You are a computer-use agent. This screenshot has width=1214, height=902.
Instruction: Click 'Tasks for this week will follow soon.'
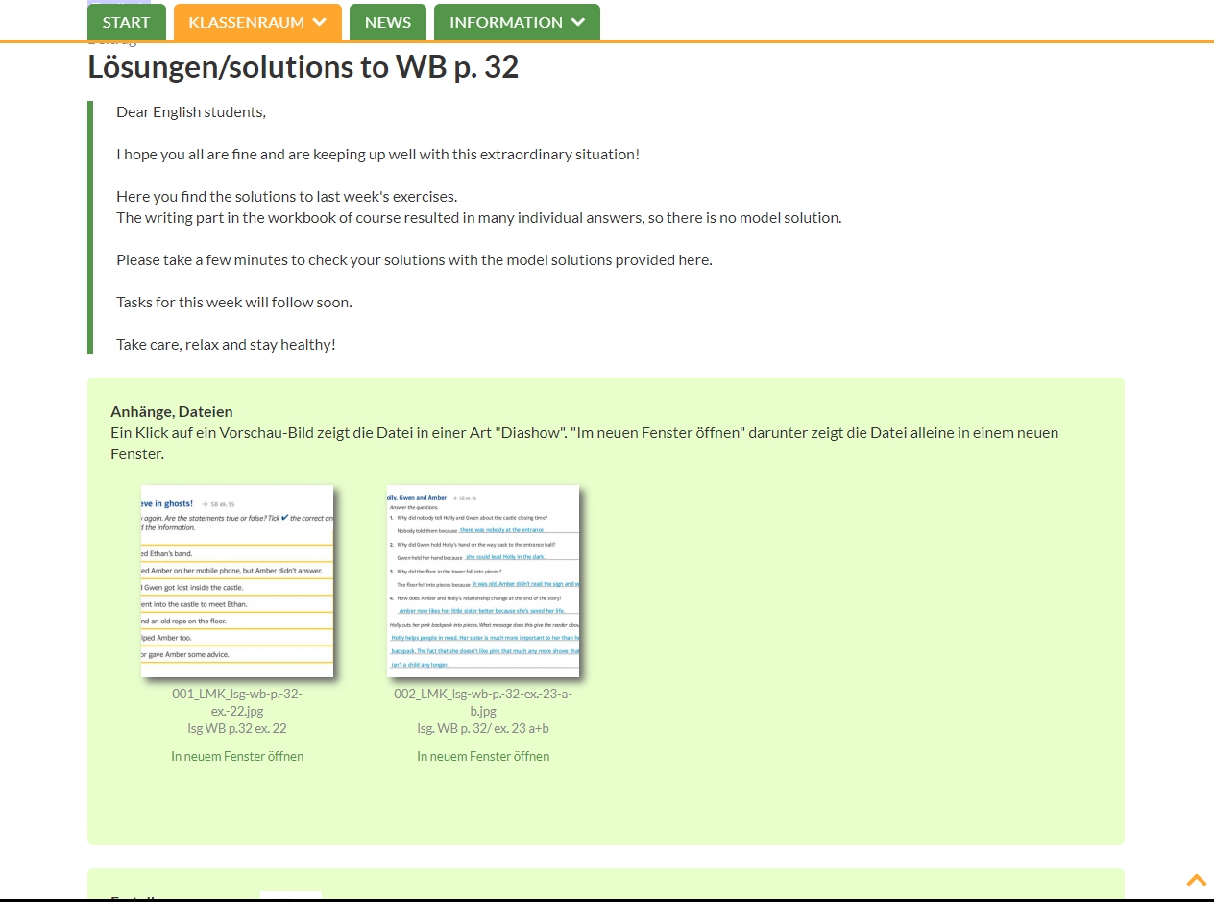234,302
